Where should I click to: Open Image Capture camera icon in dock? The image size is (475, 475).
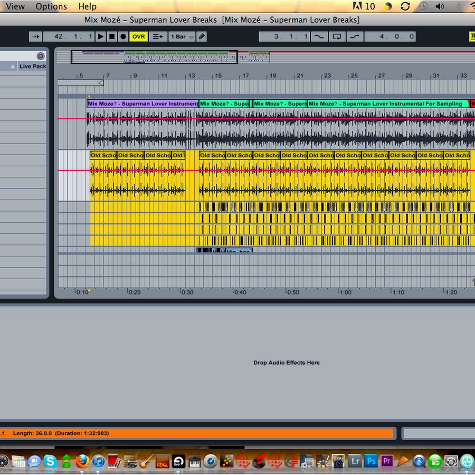(339, 461)
